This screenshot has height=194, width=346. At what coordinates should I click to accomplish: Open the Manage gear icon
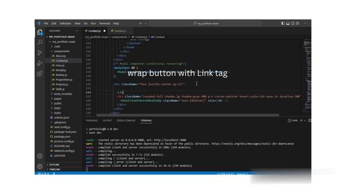[x=39, y=167]
